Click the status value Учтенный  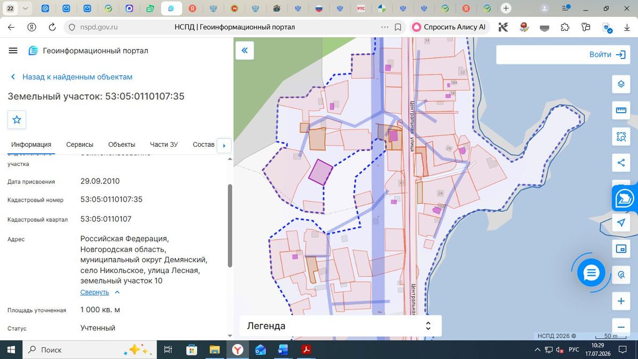tap(98, 328)
